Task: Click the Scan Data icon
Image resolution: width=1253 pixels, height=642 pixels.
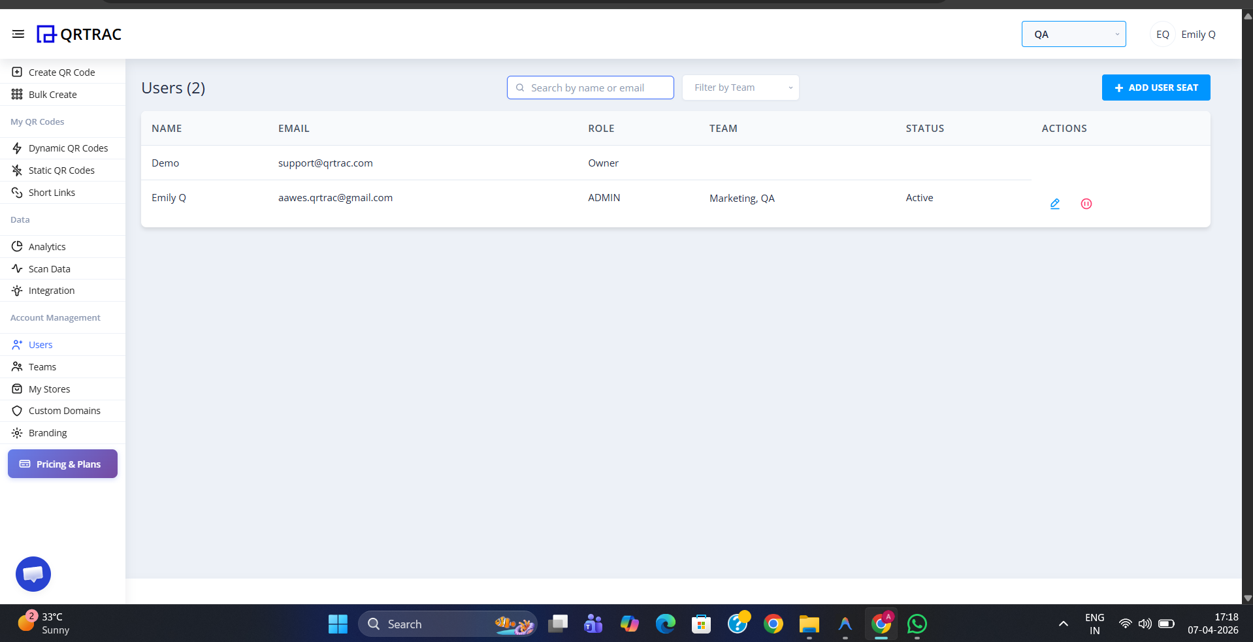Action: pyautogui.click(x=18, y=268)
